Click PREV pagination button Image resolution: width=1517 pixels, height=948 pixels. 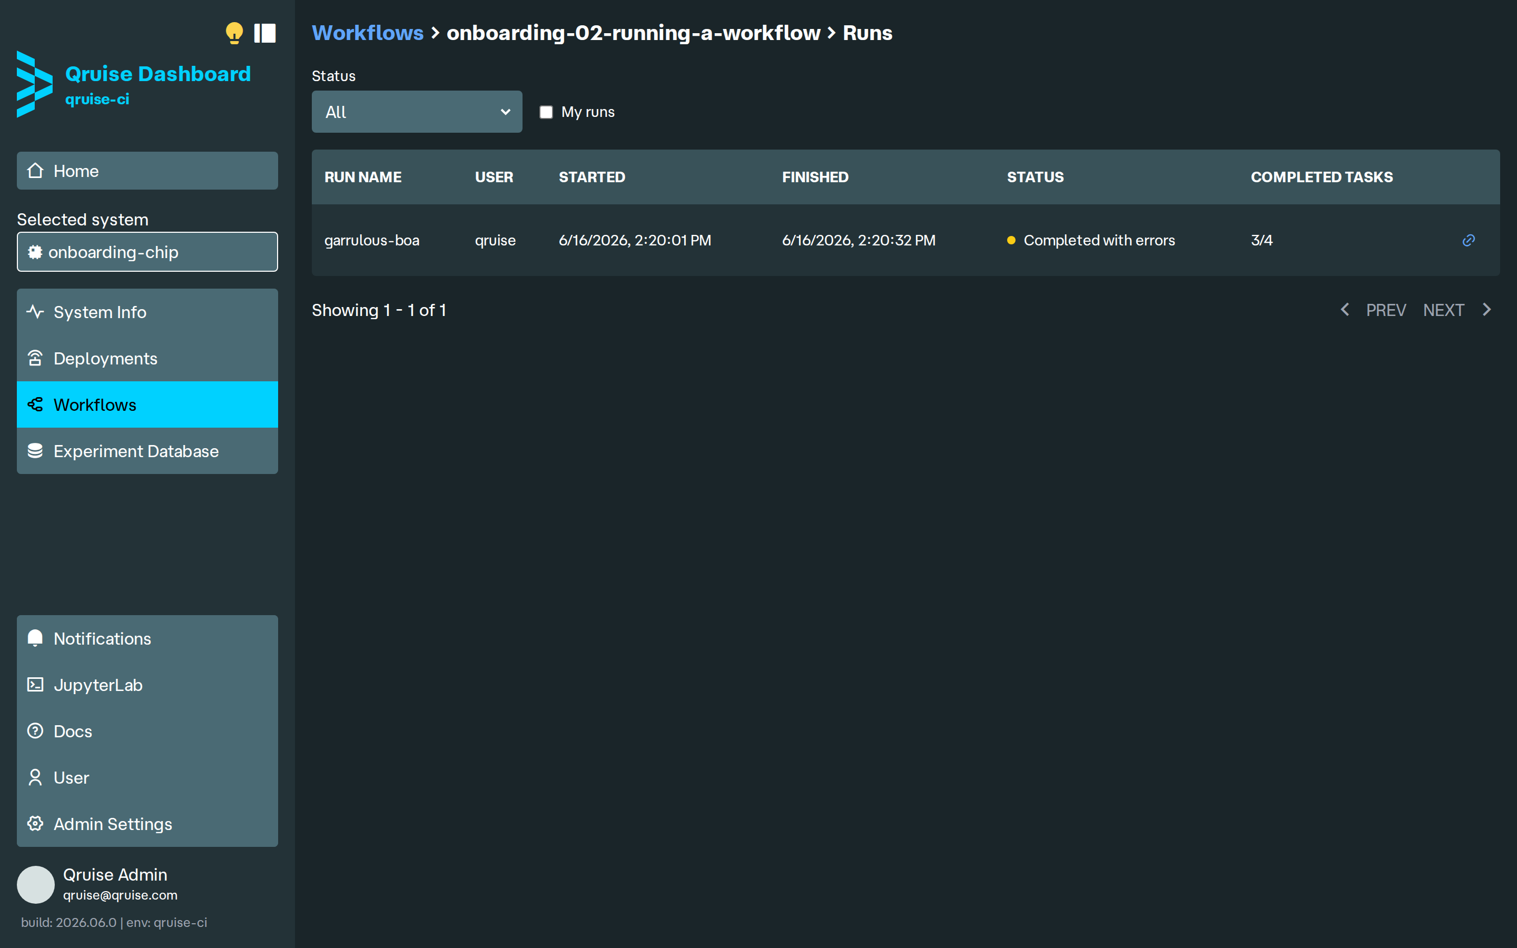pos(1385,310)
